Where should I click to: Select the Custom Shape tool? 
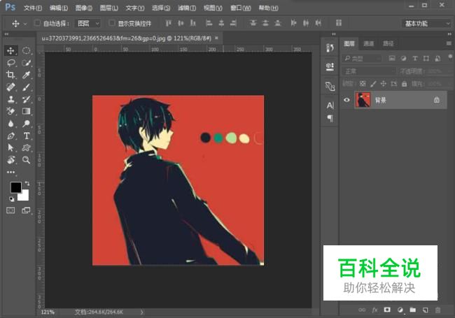click(27, 147)
